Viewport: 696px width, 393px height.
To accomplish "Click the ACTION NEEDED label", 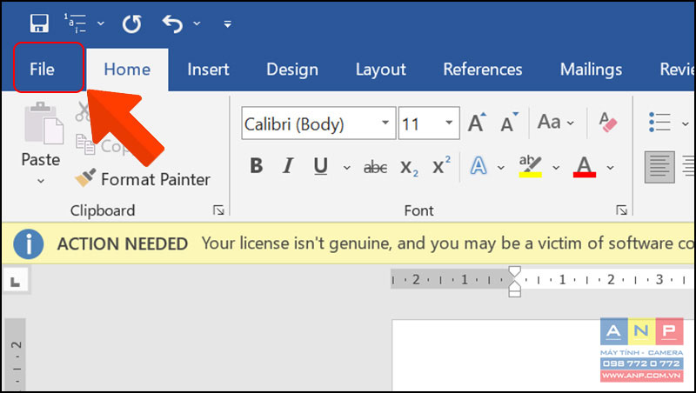I will (123, 244).
